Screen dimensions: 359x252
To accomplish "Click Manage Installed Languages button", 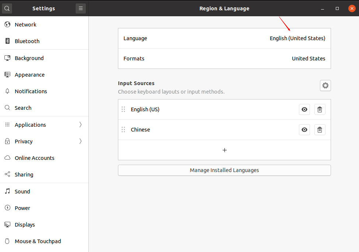I will point(224,170).
